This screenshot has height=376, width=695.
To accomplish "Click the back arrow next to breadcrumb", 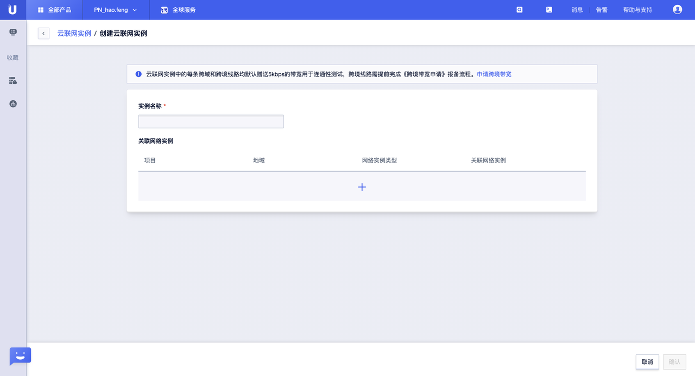I will tap(43, 33).
